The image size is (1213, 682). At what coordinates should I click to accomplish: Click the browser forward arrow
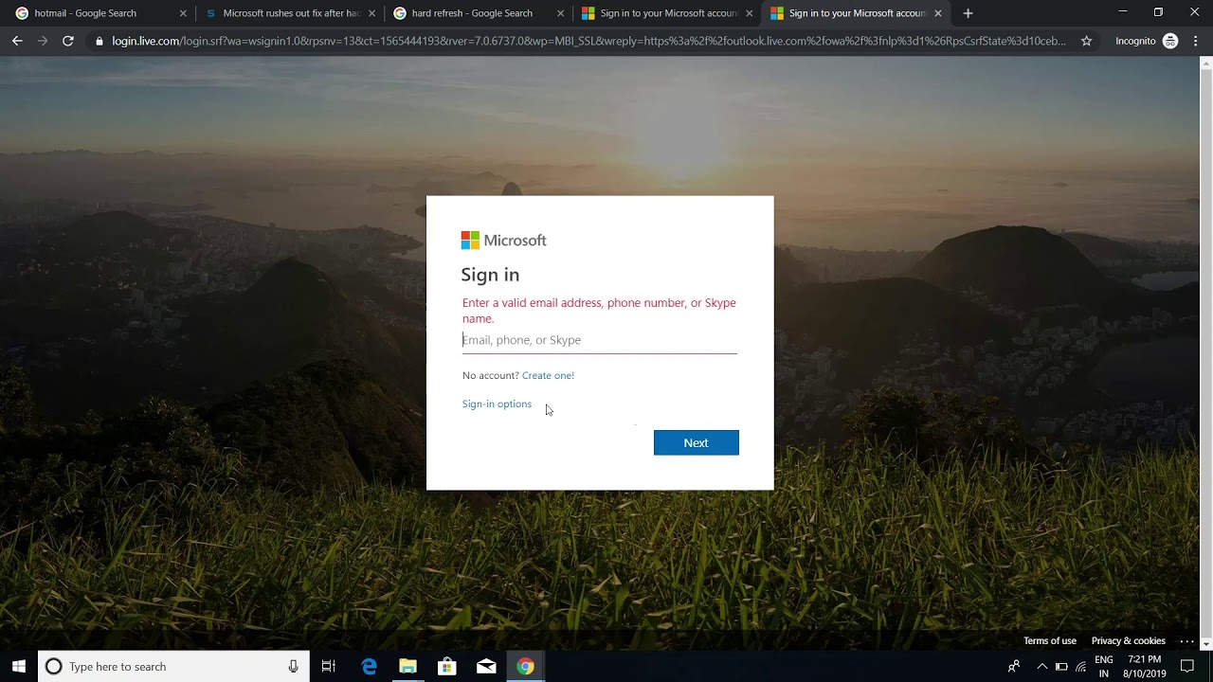point(43,41)
